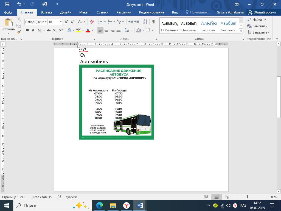Screen dimensions: 281x211
Task: Switch to Read Mode view icon
Action: pyautogui.click(x=206, y=197)
